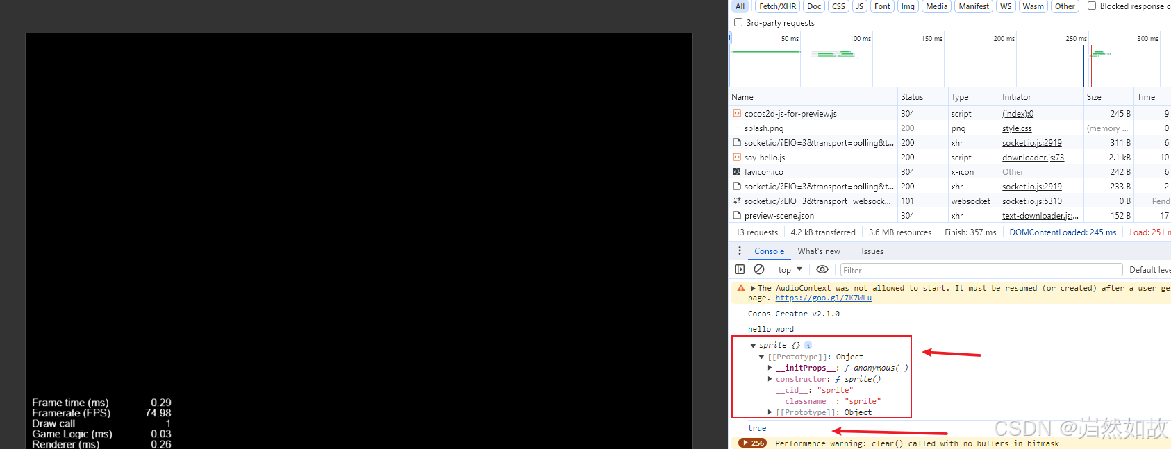Image resolution: width=1171 pixels, height=449 pixels.
Task: Filter requests by Manifest type
Action: (x=974, y=6)
